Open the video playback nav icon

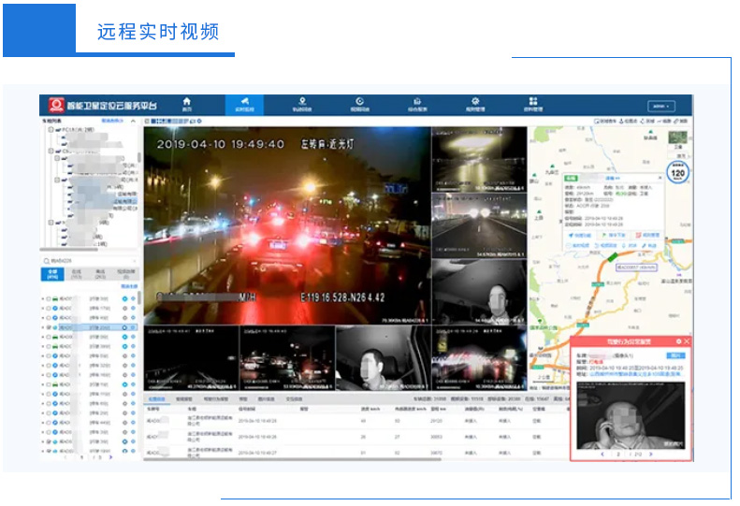click(359, 103)
